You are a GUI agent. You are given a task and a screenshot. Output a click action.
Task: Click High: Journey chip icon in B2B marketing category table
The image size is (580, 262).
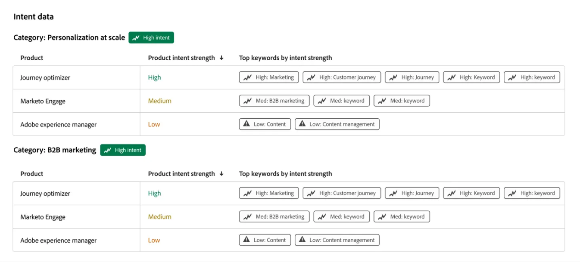(393, 194)
